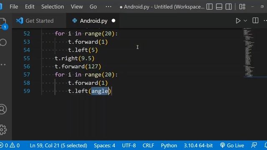
Task: Toggle the secondary side bar layout icon
Action: [229, 7]
